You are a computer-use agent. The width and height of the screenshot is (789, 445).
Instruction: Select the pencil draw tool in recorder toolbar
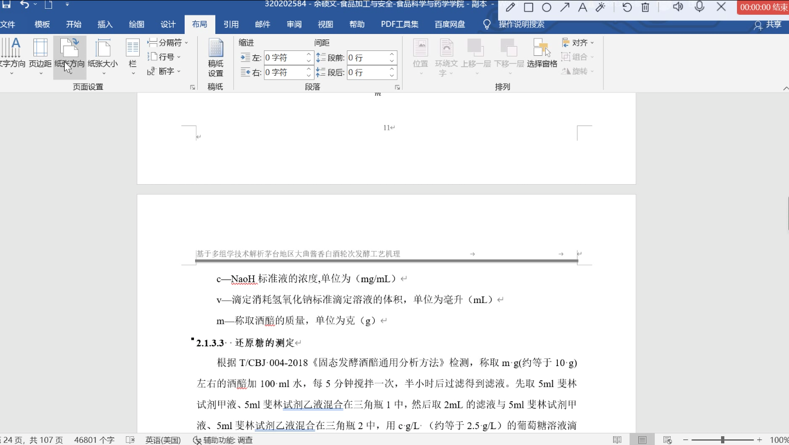[x=511, y=7]
